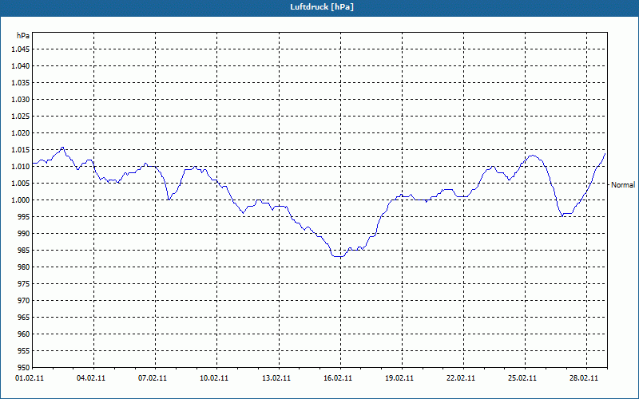Click the 28.02.11 date label
Viewport: 639px width, 399px height.
coord(584,377)
